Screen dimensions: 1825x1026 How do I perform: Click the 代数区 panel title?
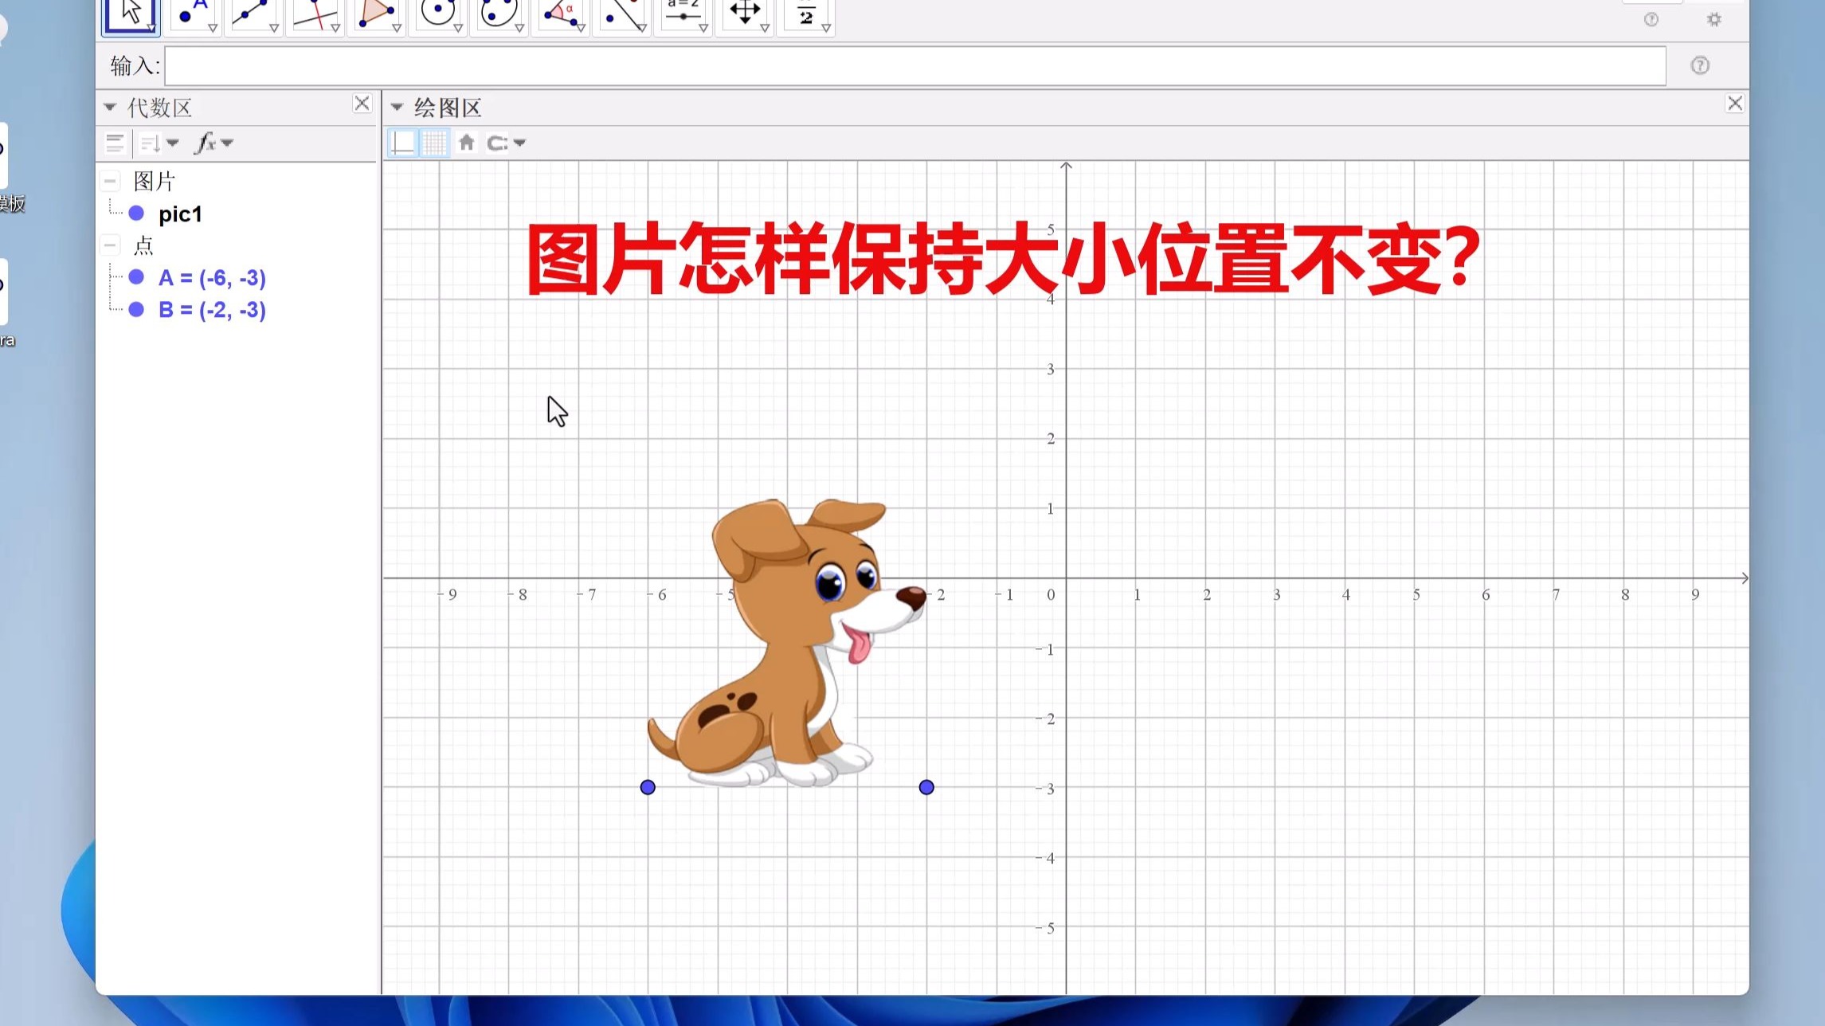159,106
